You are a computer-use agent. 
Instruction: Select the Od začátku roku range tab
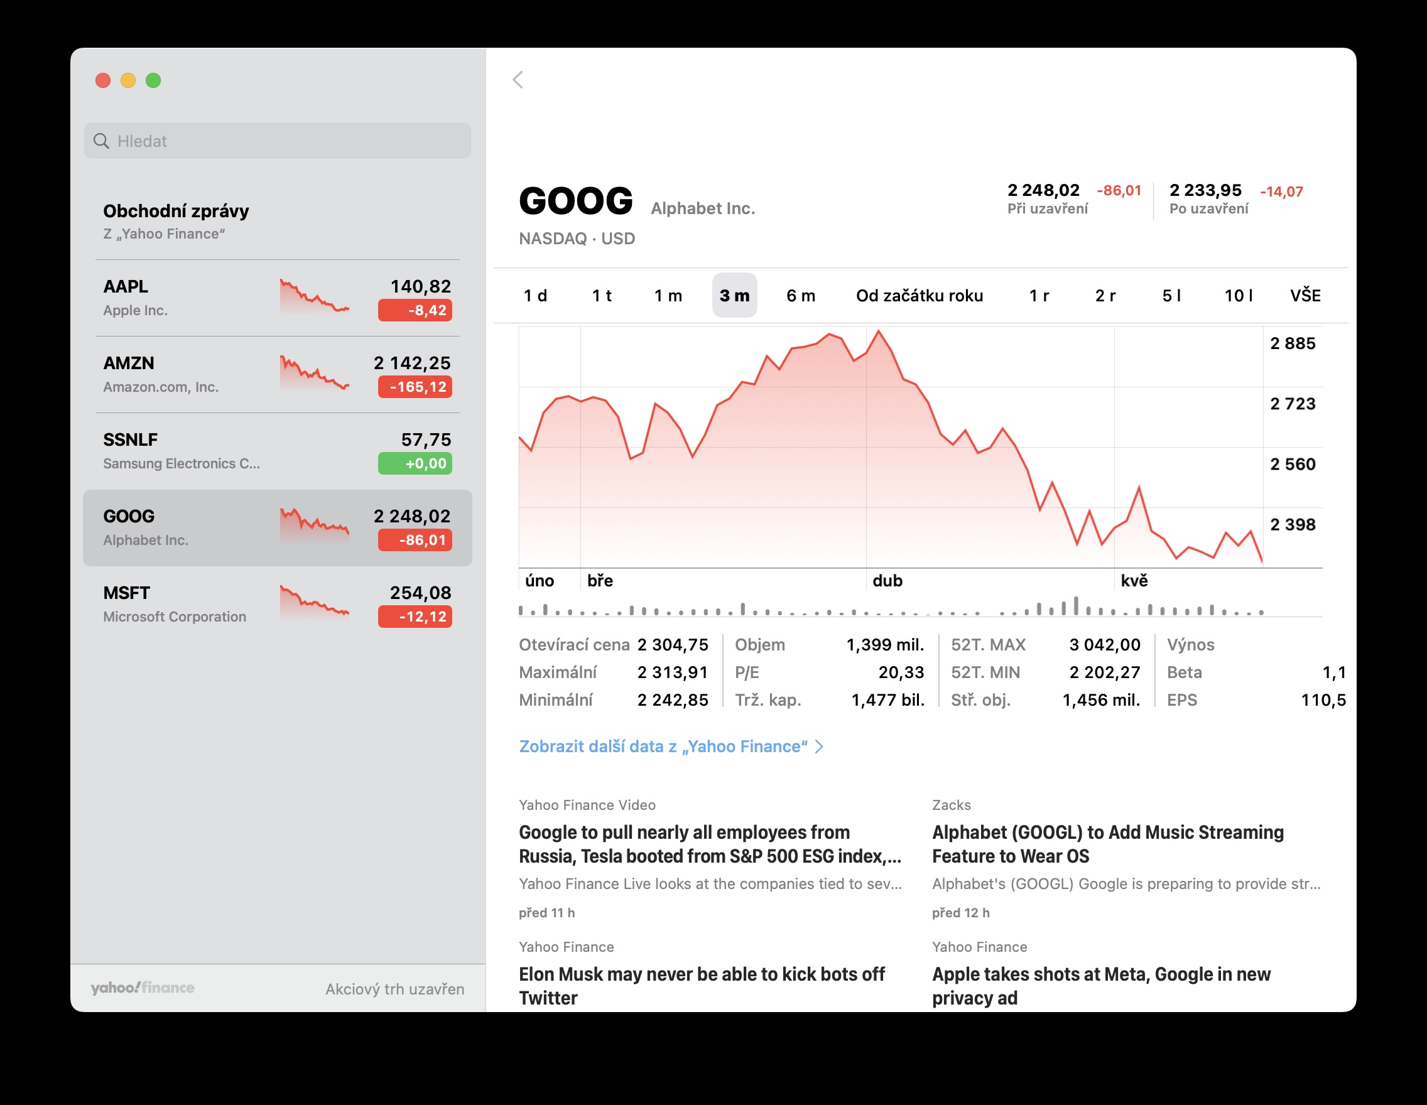pyautogui.click(x=919, y=296)
